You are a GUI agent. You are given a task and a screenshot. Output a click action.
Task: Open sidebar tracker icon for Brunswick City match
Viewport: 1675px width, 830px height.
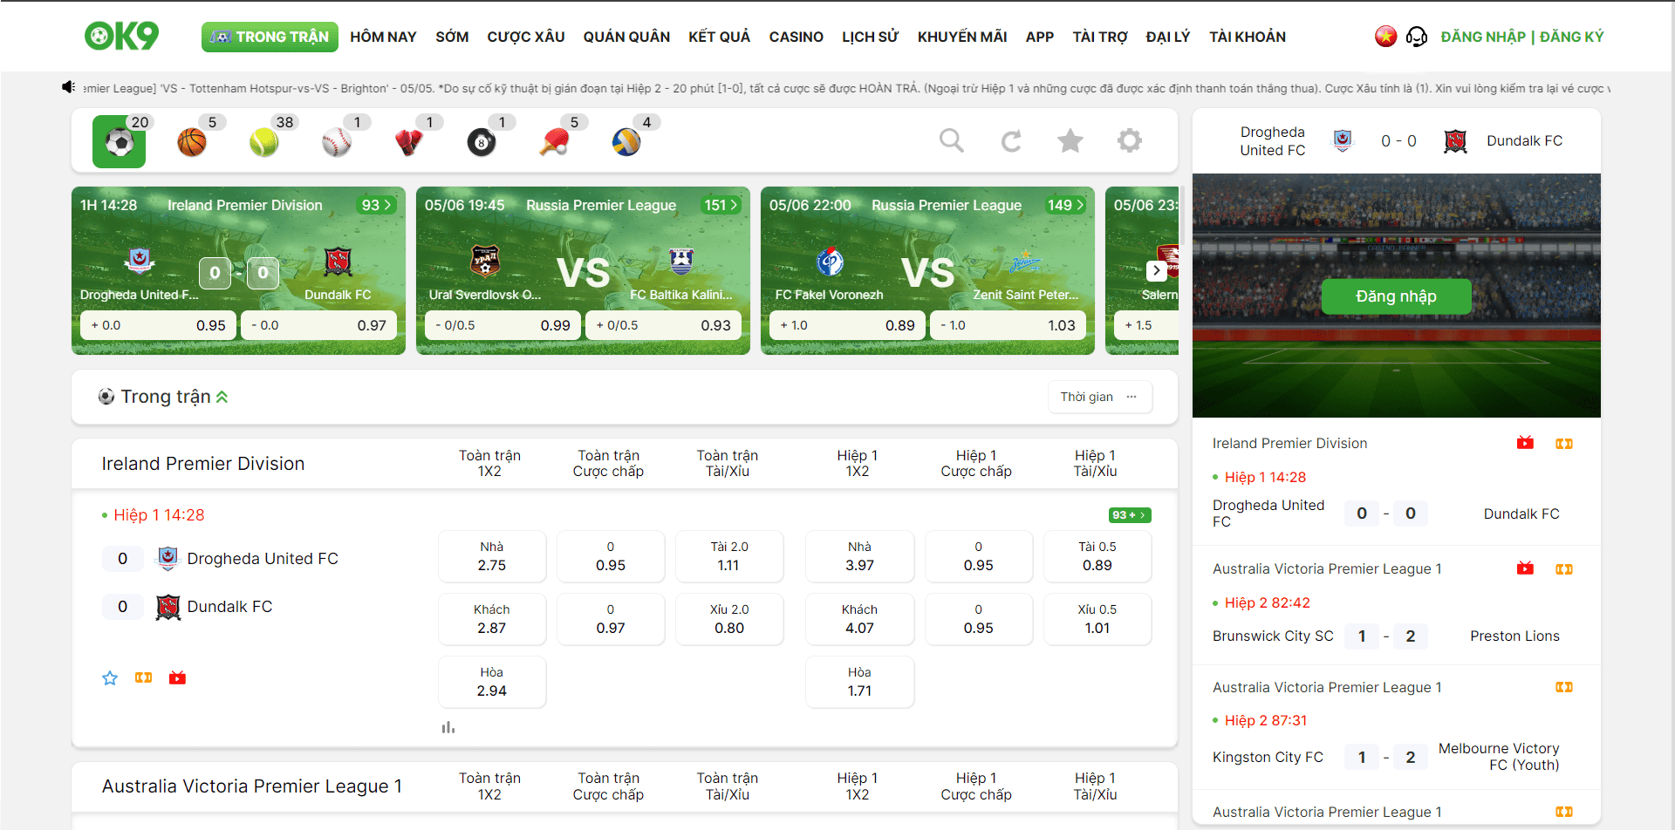pyautogui.click(x=1564, y=569)
